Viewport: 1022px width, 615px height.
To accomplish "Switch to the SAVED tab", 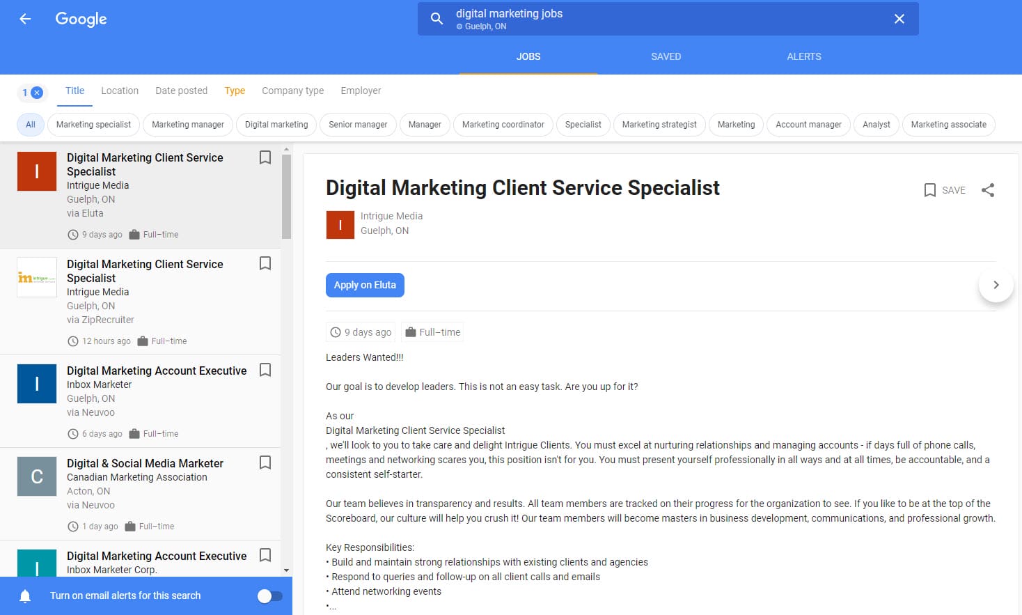I will point(666,56).
